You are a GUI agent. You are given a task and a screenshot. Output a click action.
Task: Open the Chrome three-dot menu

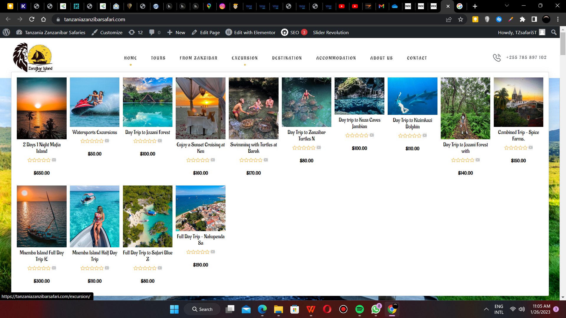558,19
